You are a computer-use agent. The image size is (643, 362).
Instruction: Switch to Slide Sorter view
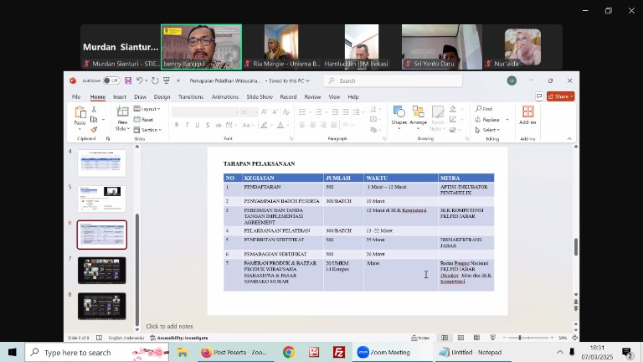(460, 338)
